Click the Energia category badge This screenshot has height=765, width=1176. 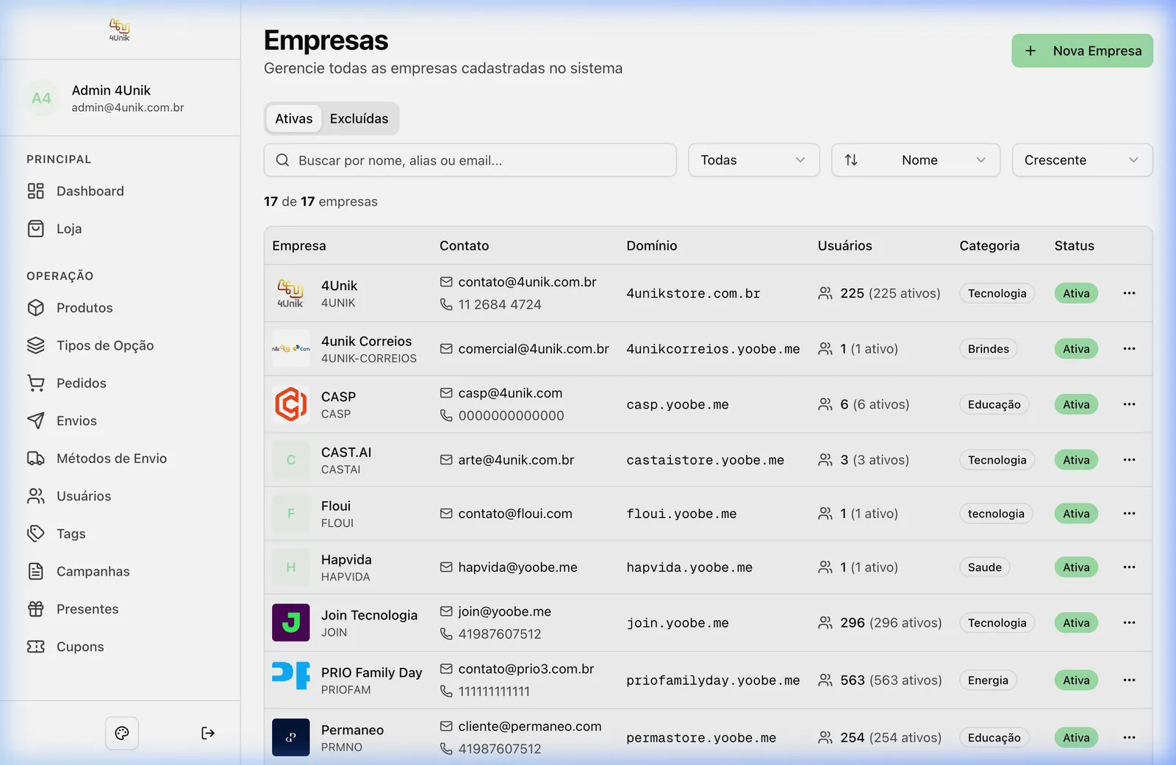pos(988,680)
